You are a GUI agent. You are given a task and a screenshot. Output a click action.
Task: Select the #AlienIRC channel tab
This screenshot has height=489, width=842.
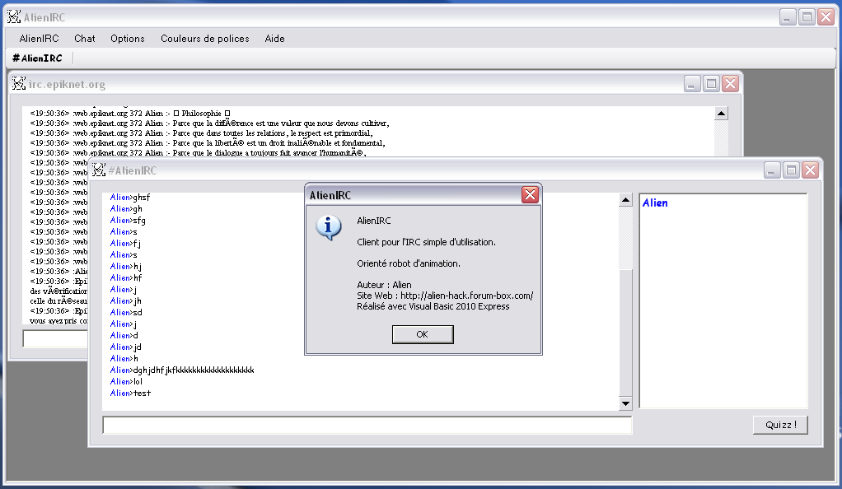click(38, 58)
